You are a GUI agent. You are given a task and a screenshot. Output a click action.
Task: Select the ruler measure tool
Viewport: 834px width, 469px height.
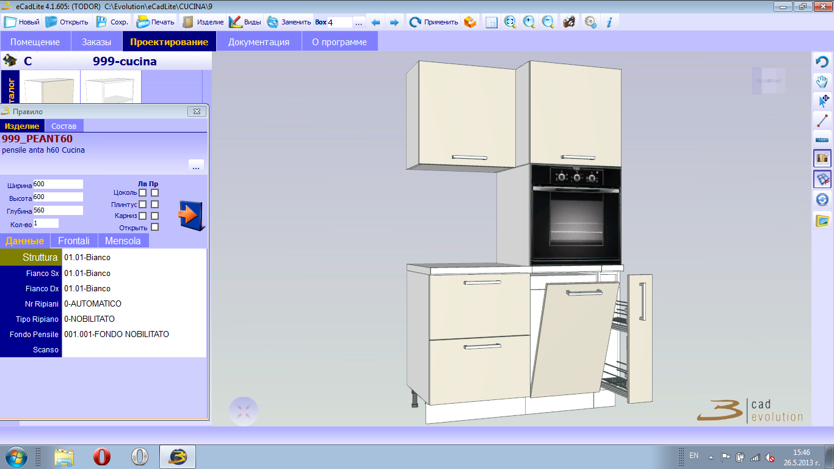(x=822, y=139)
